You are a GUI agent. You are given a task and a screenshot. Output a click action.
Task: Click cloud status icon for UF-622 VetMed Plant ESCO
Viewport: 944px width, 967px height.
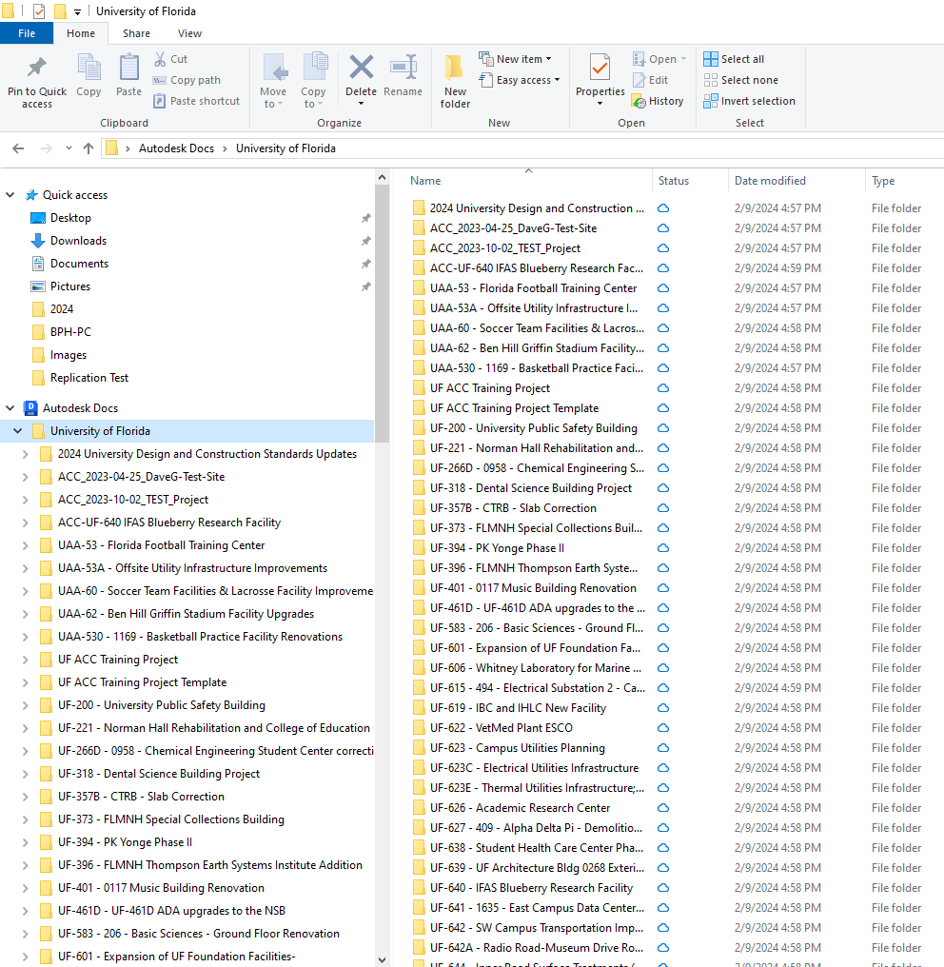pyautogui.click(x=663, y=728)
